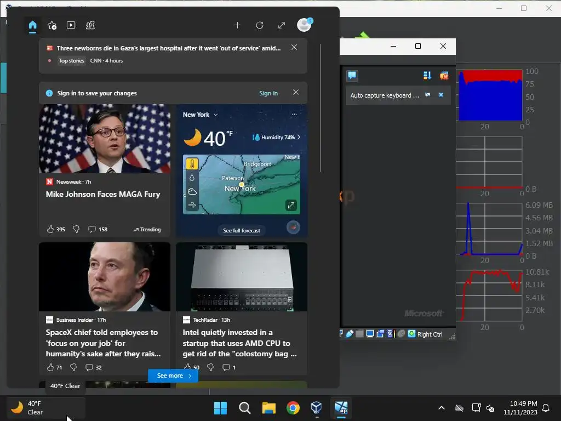
Task: Open the SpaceX chief Business Insider article
Action: click(x=104, y=343)
